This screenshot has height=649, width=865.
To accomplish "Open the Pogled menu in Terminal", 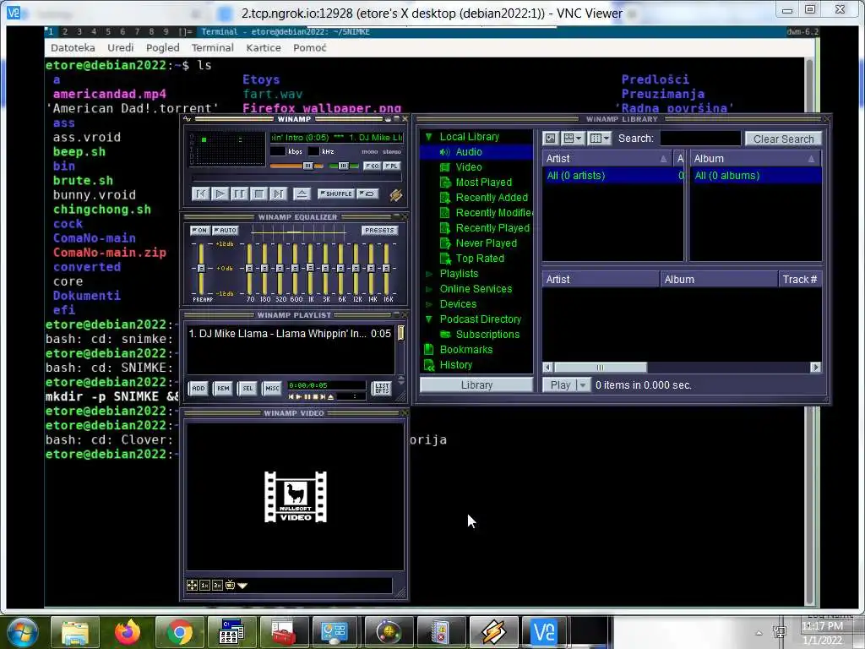I will click(163, 48).
